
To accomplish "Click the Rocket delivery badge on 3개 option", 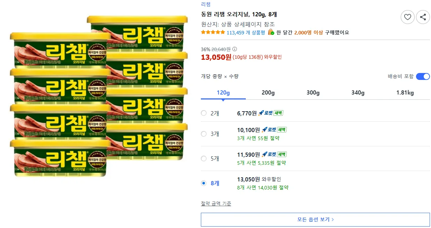I will (269, 130).
